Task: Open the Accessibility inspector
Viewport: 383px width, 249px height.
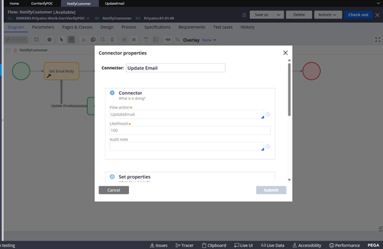Action: [x=307, y=245]
